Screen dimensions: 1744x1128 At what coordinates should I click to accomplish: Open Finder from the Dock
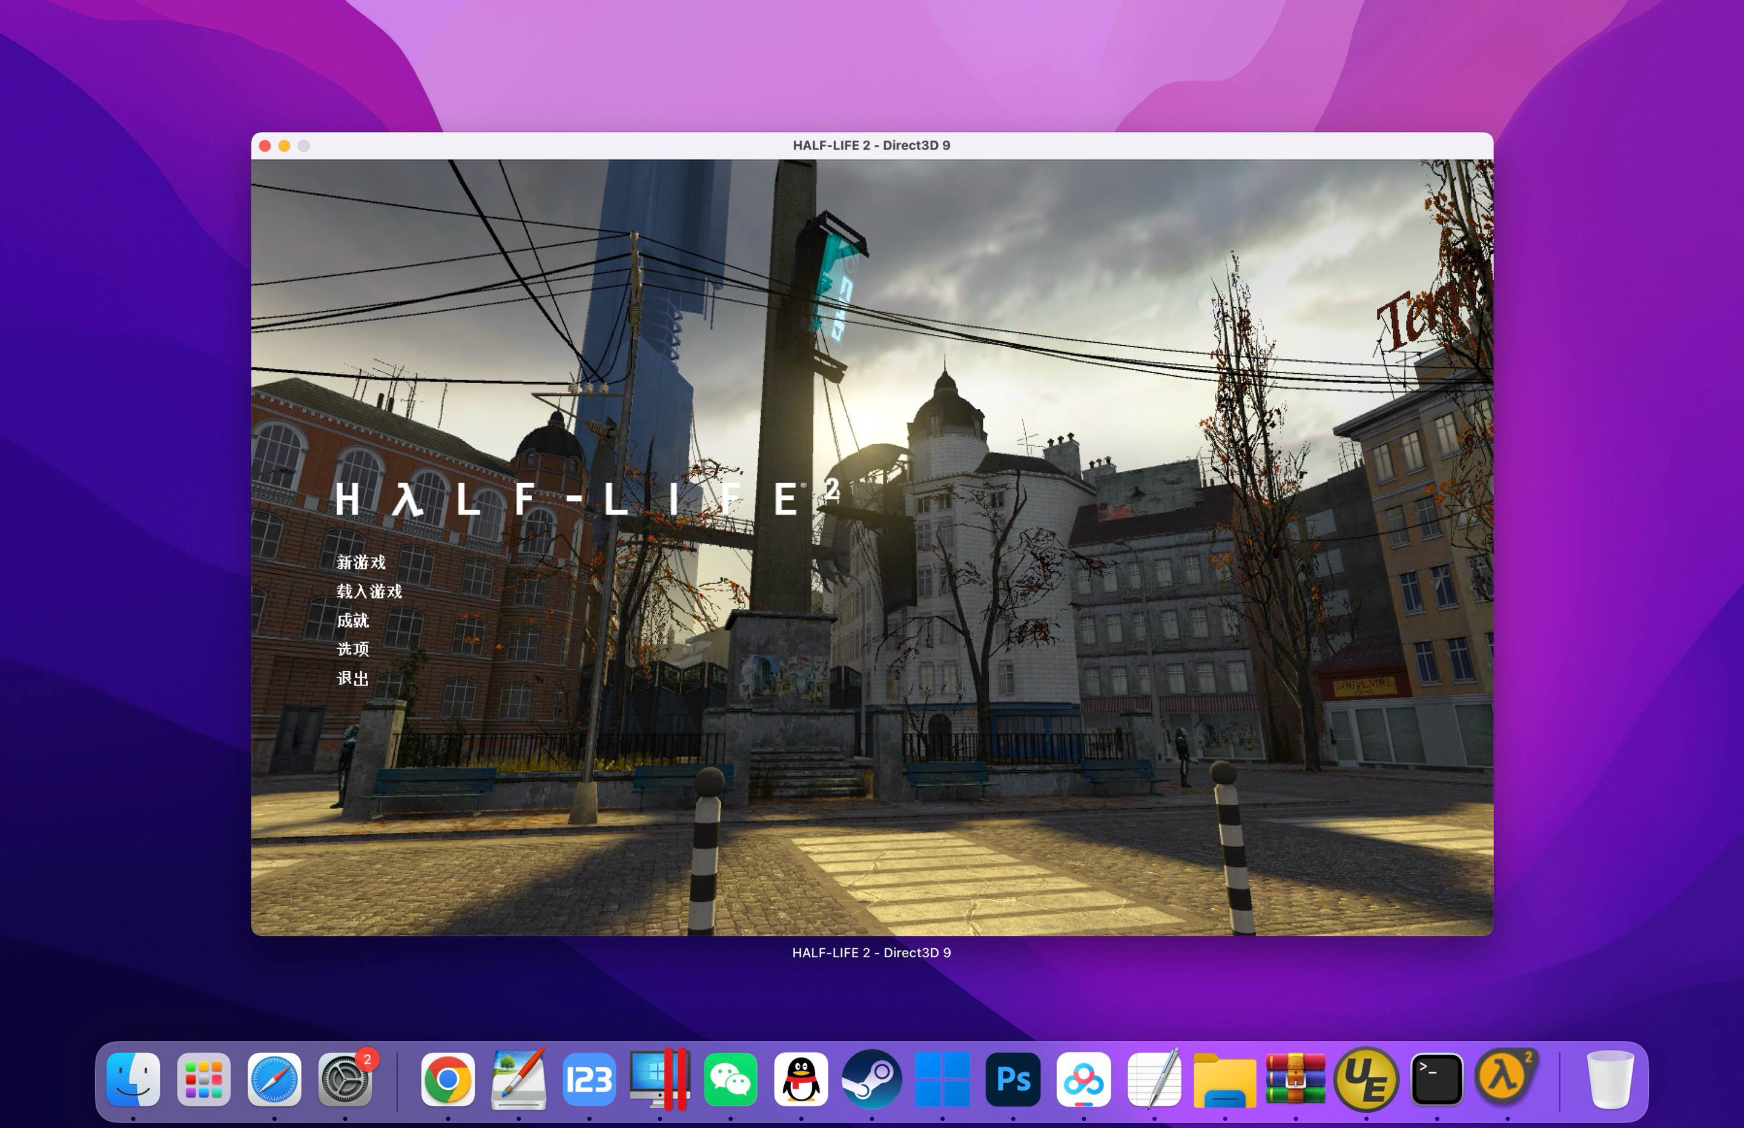click(133, 1080)
